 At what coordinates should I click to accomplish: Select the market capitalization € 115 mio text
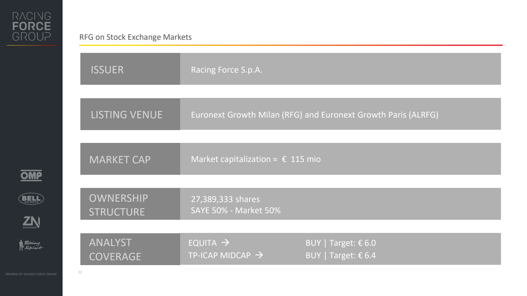[256, 159]
